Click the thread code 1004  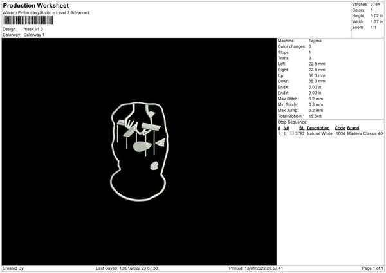(340, 133)
